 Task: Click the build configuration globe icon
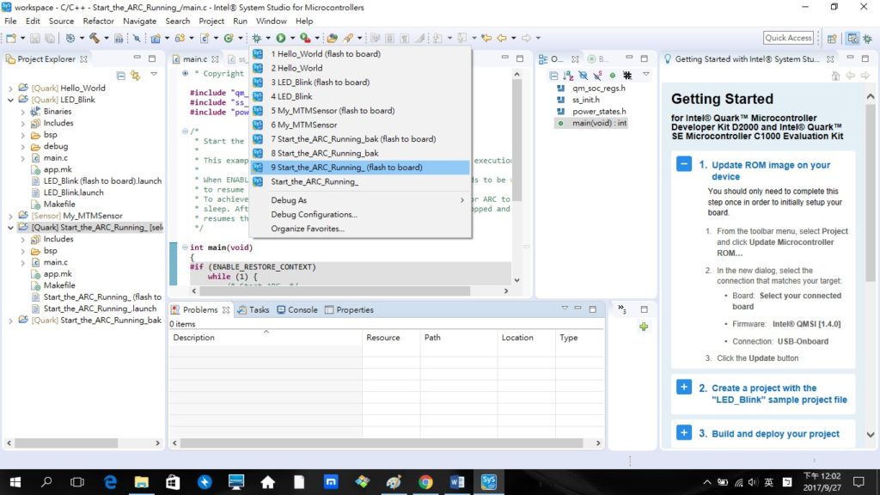[x=70, y=38]
